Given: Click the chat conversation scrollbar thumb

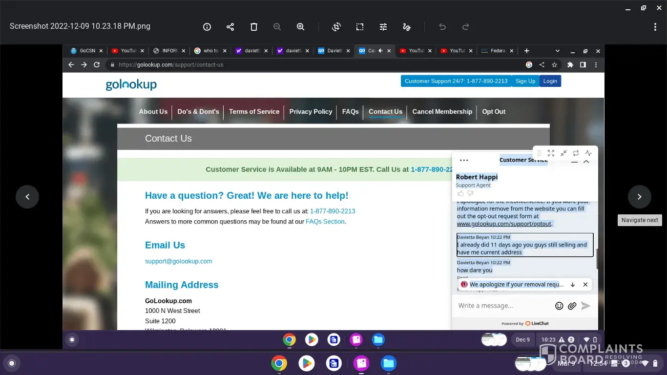Looking at the screenshot, I should [x=597, y=259].
